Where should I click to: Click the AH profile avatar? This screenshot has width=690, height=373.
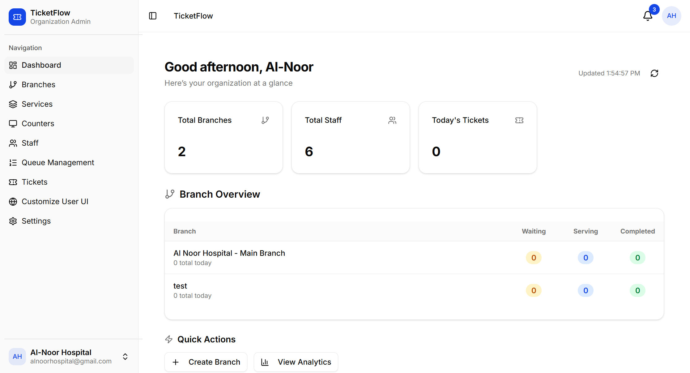pos(671,16)
